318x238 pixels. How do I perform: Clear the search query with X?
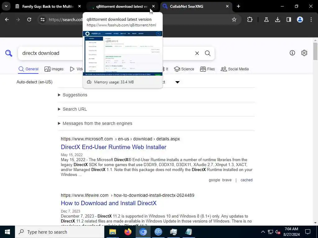197,53
